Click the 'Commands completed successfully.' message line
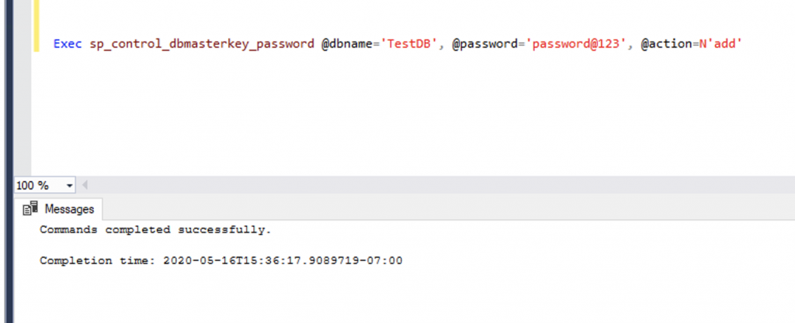Viewport: 795px width, 323px height. click(x=155, y=230)
